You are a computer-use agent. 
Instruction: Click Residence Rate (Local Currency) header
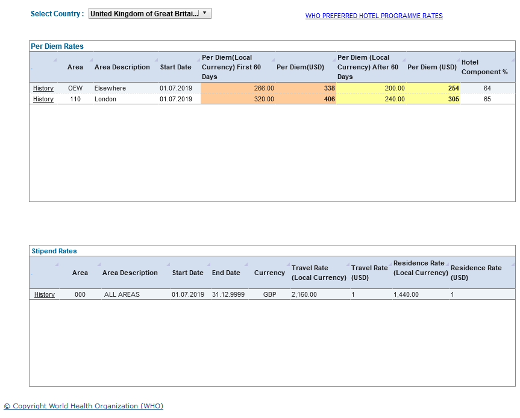[x=421, y=268]
